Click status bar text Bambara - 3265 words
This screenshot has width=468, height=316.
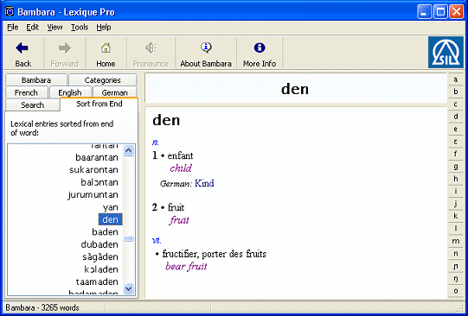pyautogui.click(x=42, y=307)
